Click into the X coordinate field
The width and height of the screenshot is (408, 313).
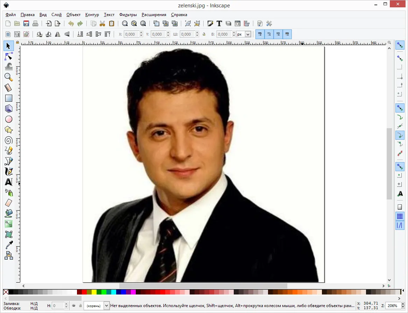click(132, 34)
